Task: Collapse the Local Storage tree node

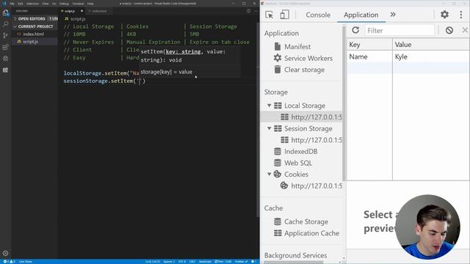Action: coord(270,106)
